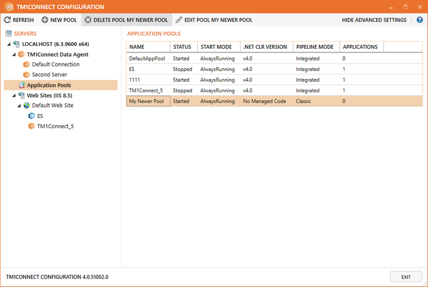Select the ES pool name cell
This screenshot has width=428, height=287.
(x=148, y=69)
